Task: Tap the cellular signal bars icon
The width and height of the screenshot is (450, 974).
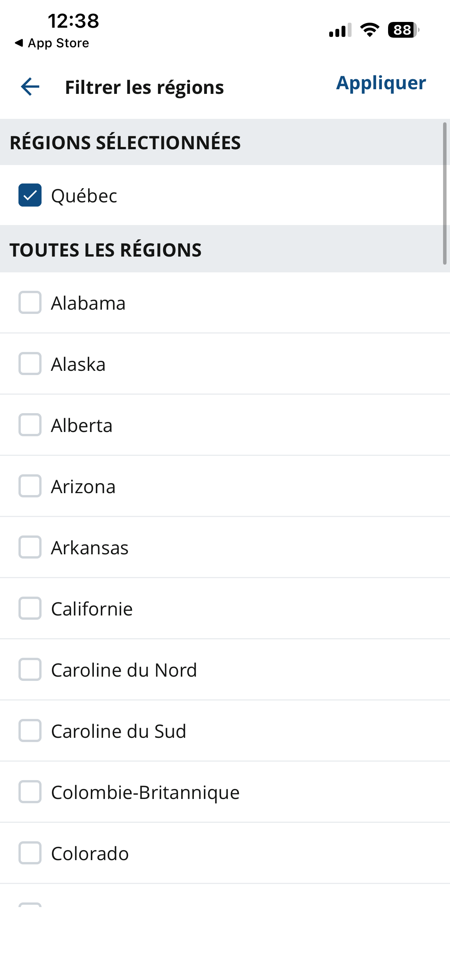Action: point(340,30)
